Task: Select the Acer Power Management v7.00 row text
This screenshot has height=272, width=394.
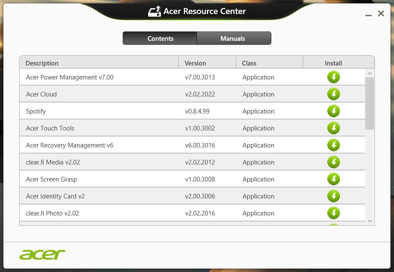Action: (x=70, y=77)
